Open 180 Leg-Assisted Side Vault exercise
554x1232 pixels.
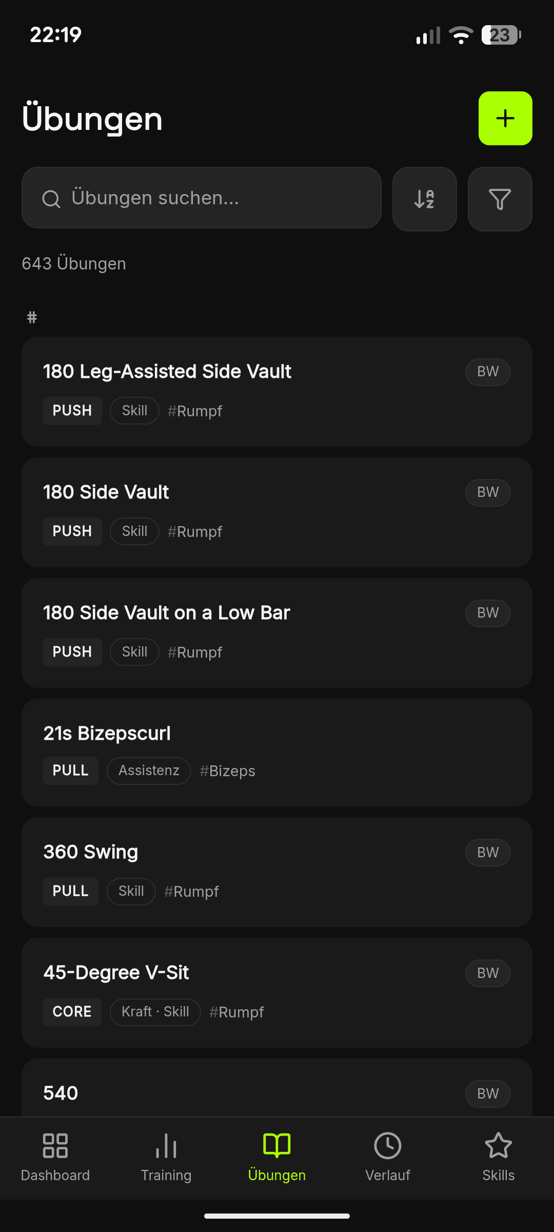tap(277, 392)
